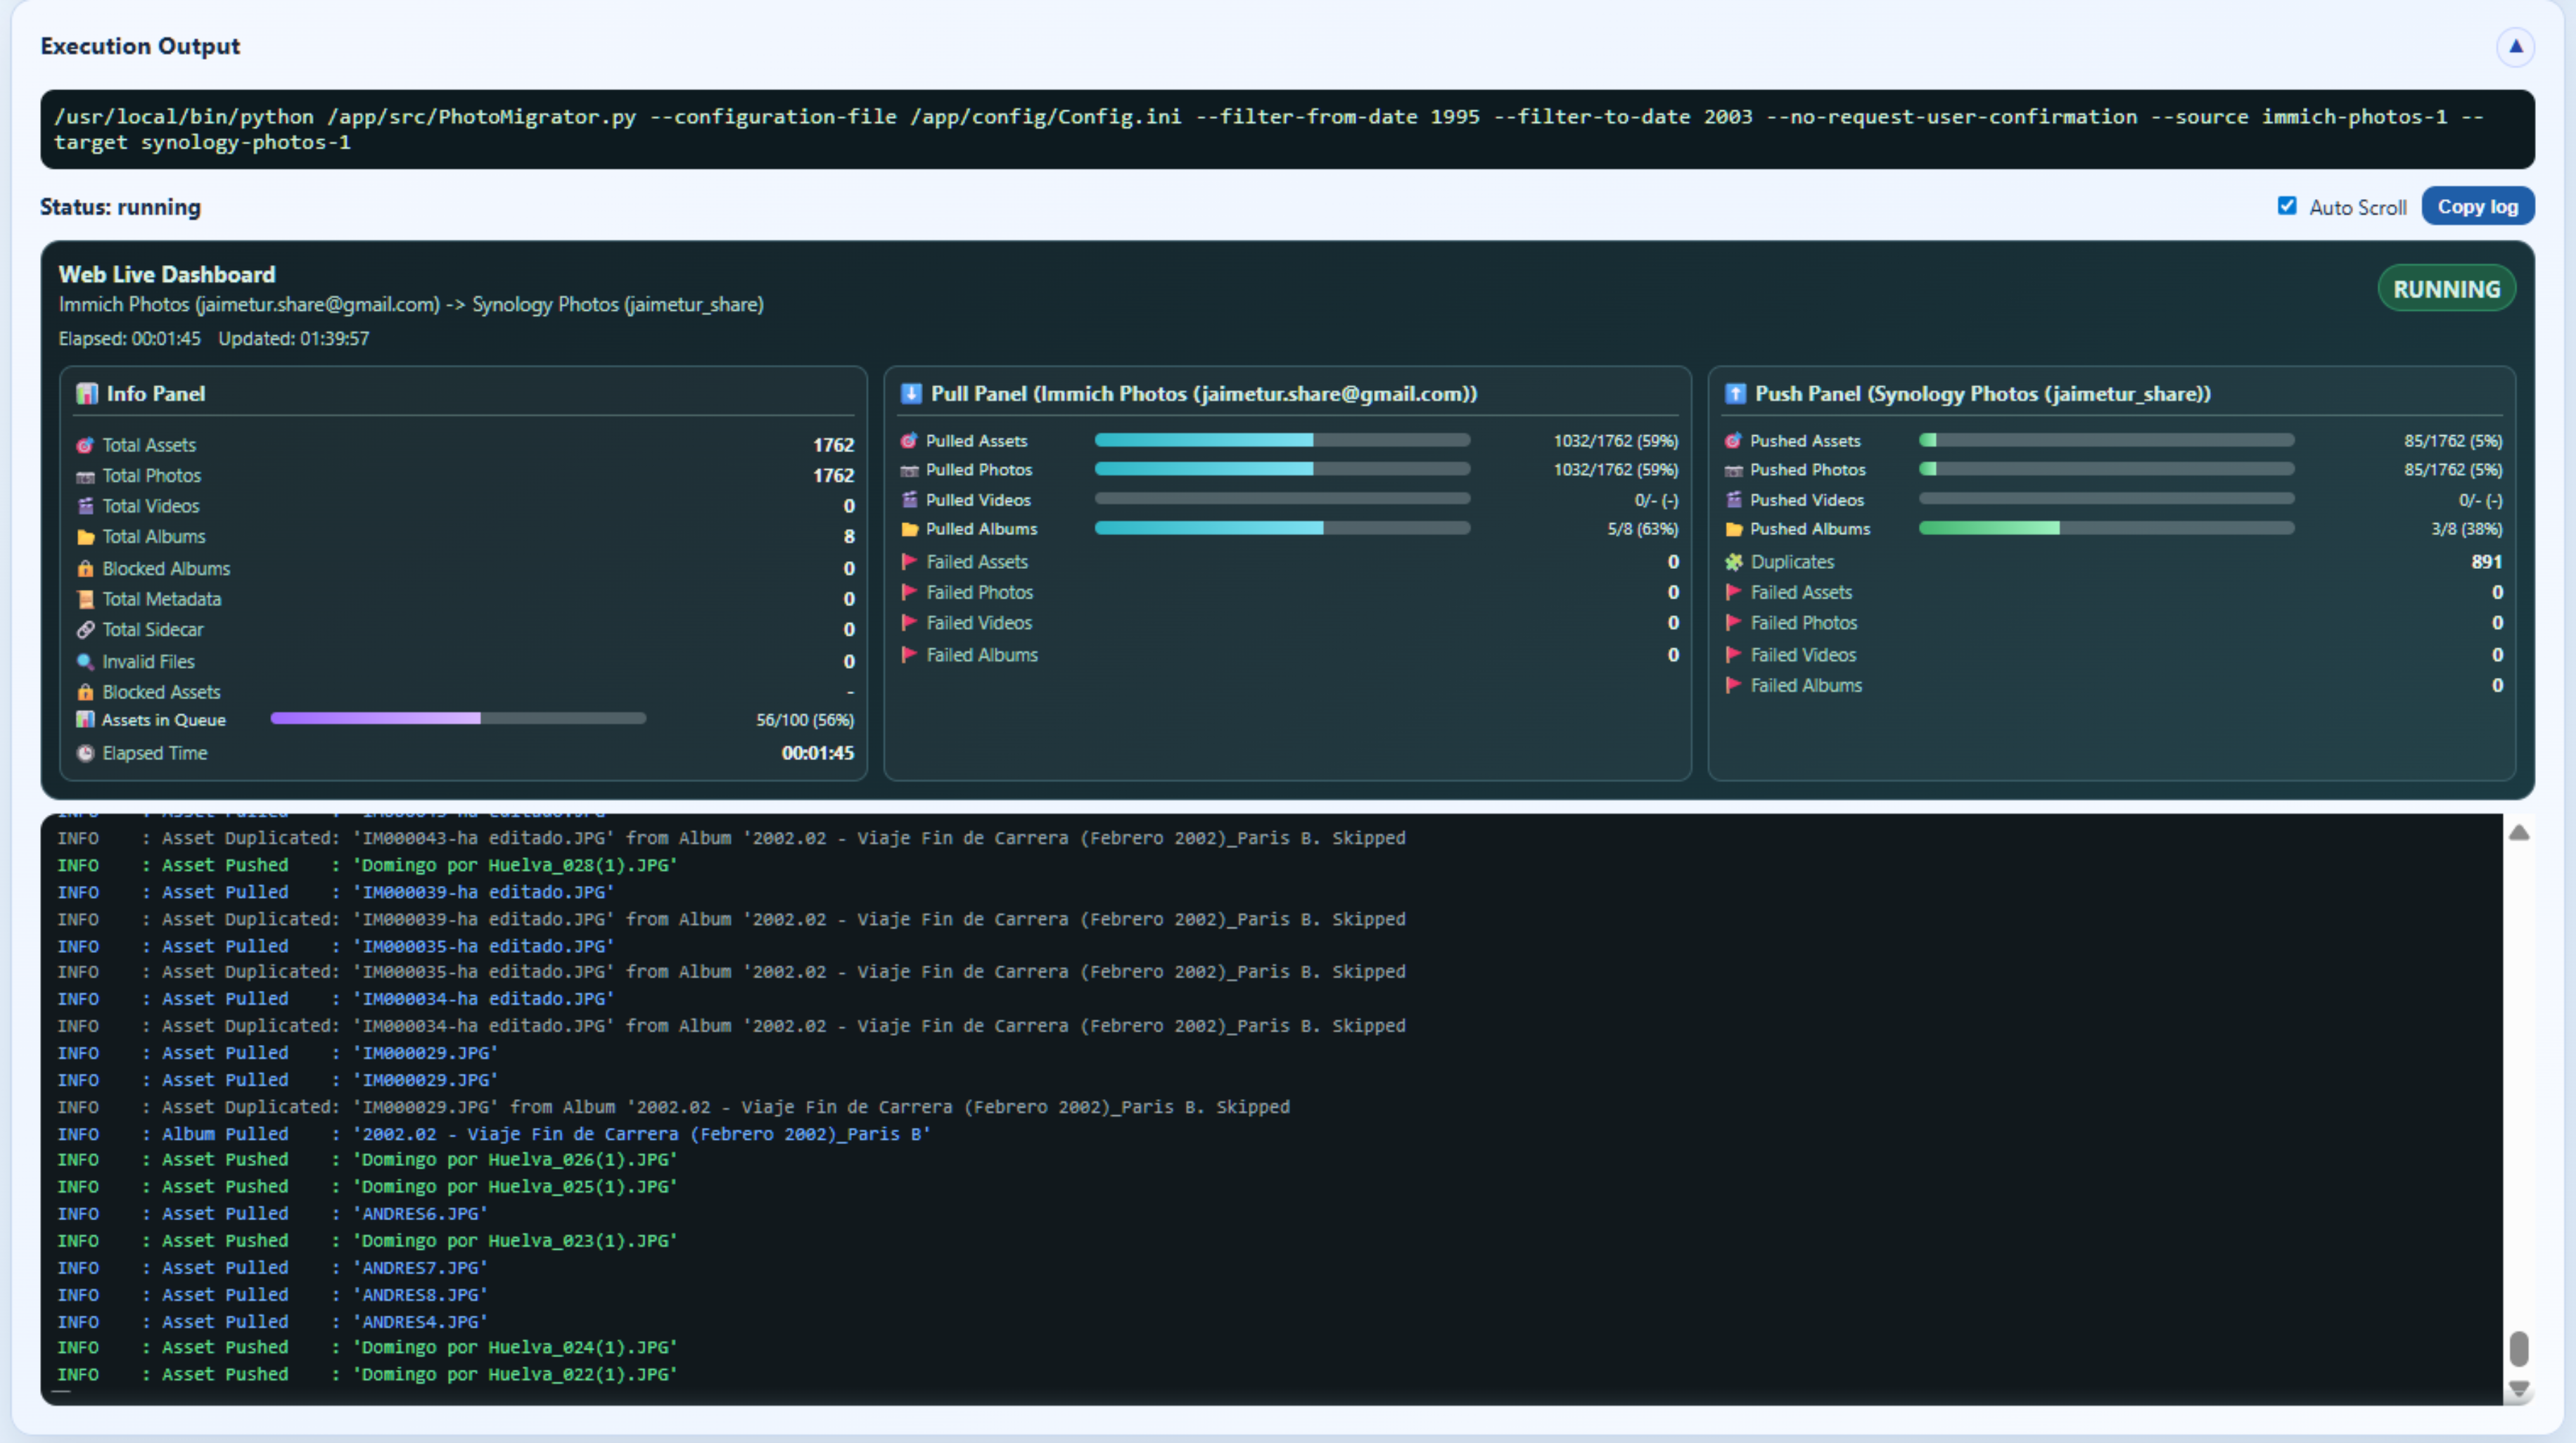Click the Pull Panel Failed Assets flag icon
The width and height of the screenshot is (2576, 1443).
909,561
